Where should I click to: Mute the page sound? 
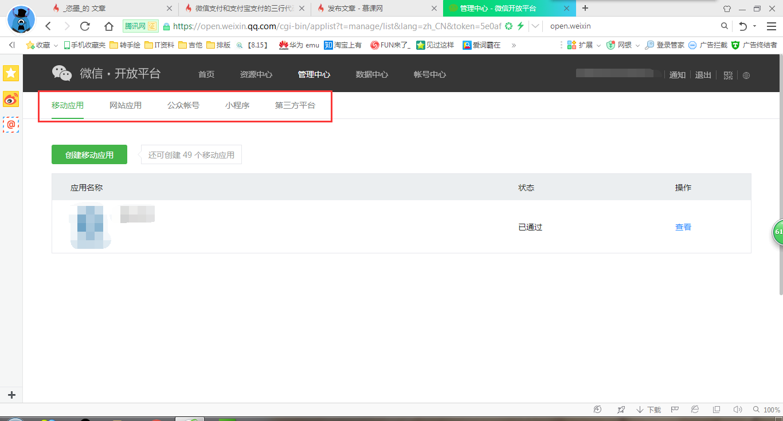pyautogui.click(x=738, y=410)
